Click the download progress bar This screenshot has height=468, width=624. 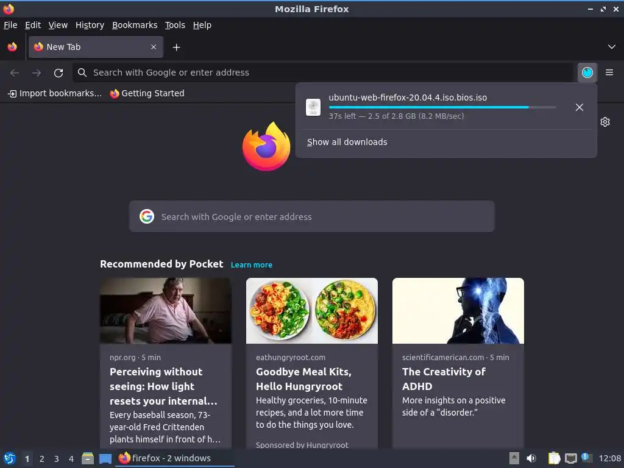tap(442, 107)
